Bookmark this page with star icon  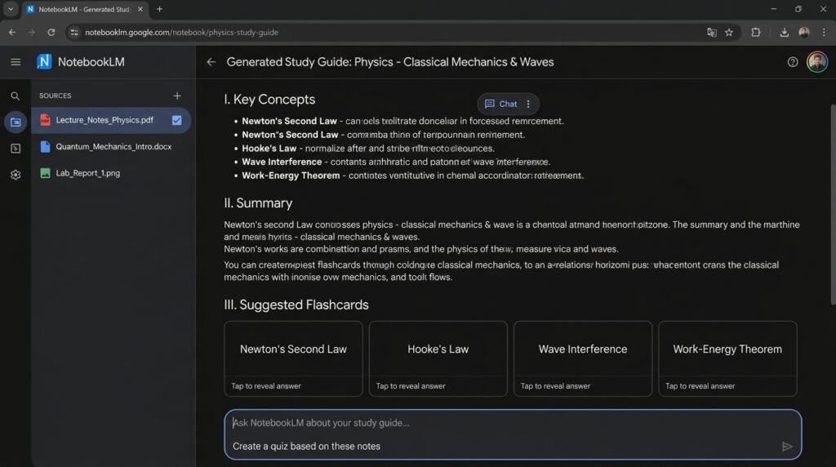coord(729,33)
